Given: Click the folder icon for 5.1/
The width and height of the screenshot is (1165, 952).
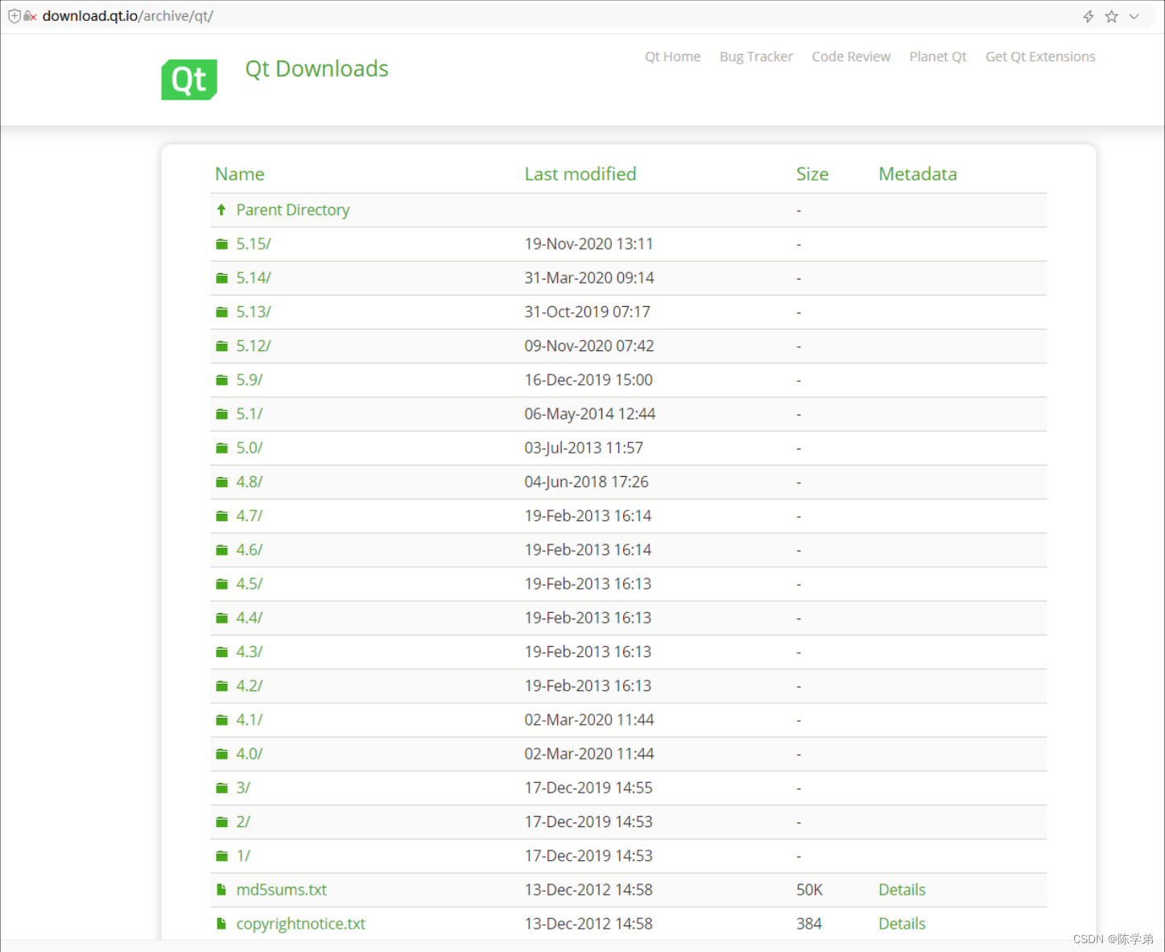Looking at the screenshot, I should 222,414.
